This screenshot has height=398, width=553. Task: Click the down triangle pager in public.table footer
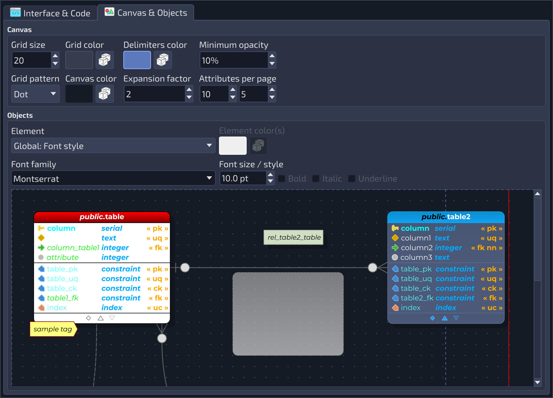point(112,318)
